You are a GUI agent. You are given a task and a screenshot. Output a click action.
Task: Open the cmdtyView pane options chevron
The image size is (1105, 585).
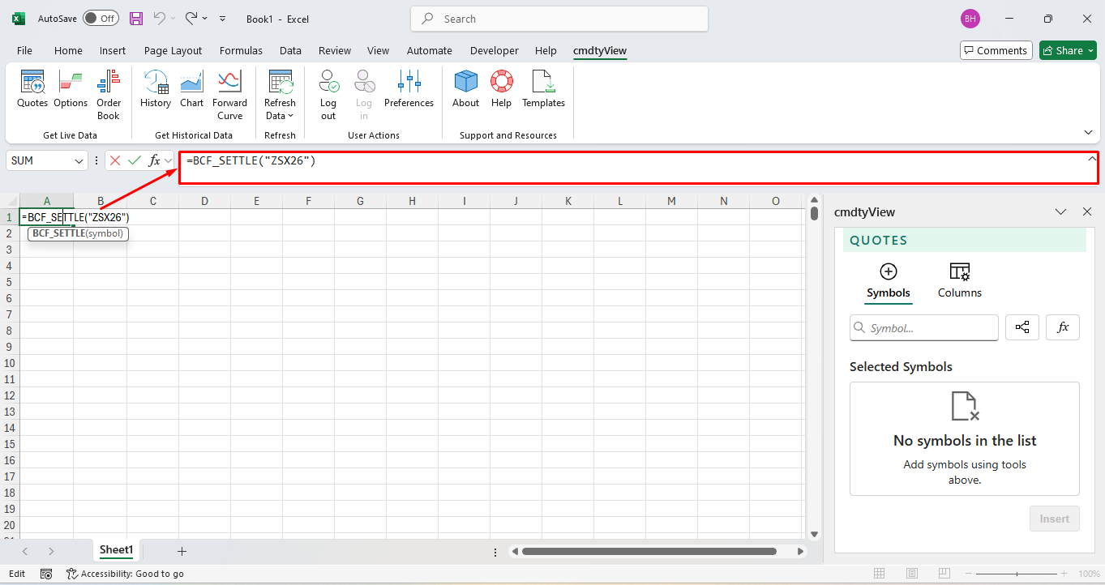click(x=1060, y=211)
